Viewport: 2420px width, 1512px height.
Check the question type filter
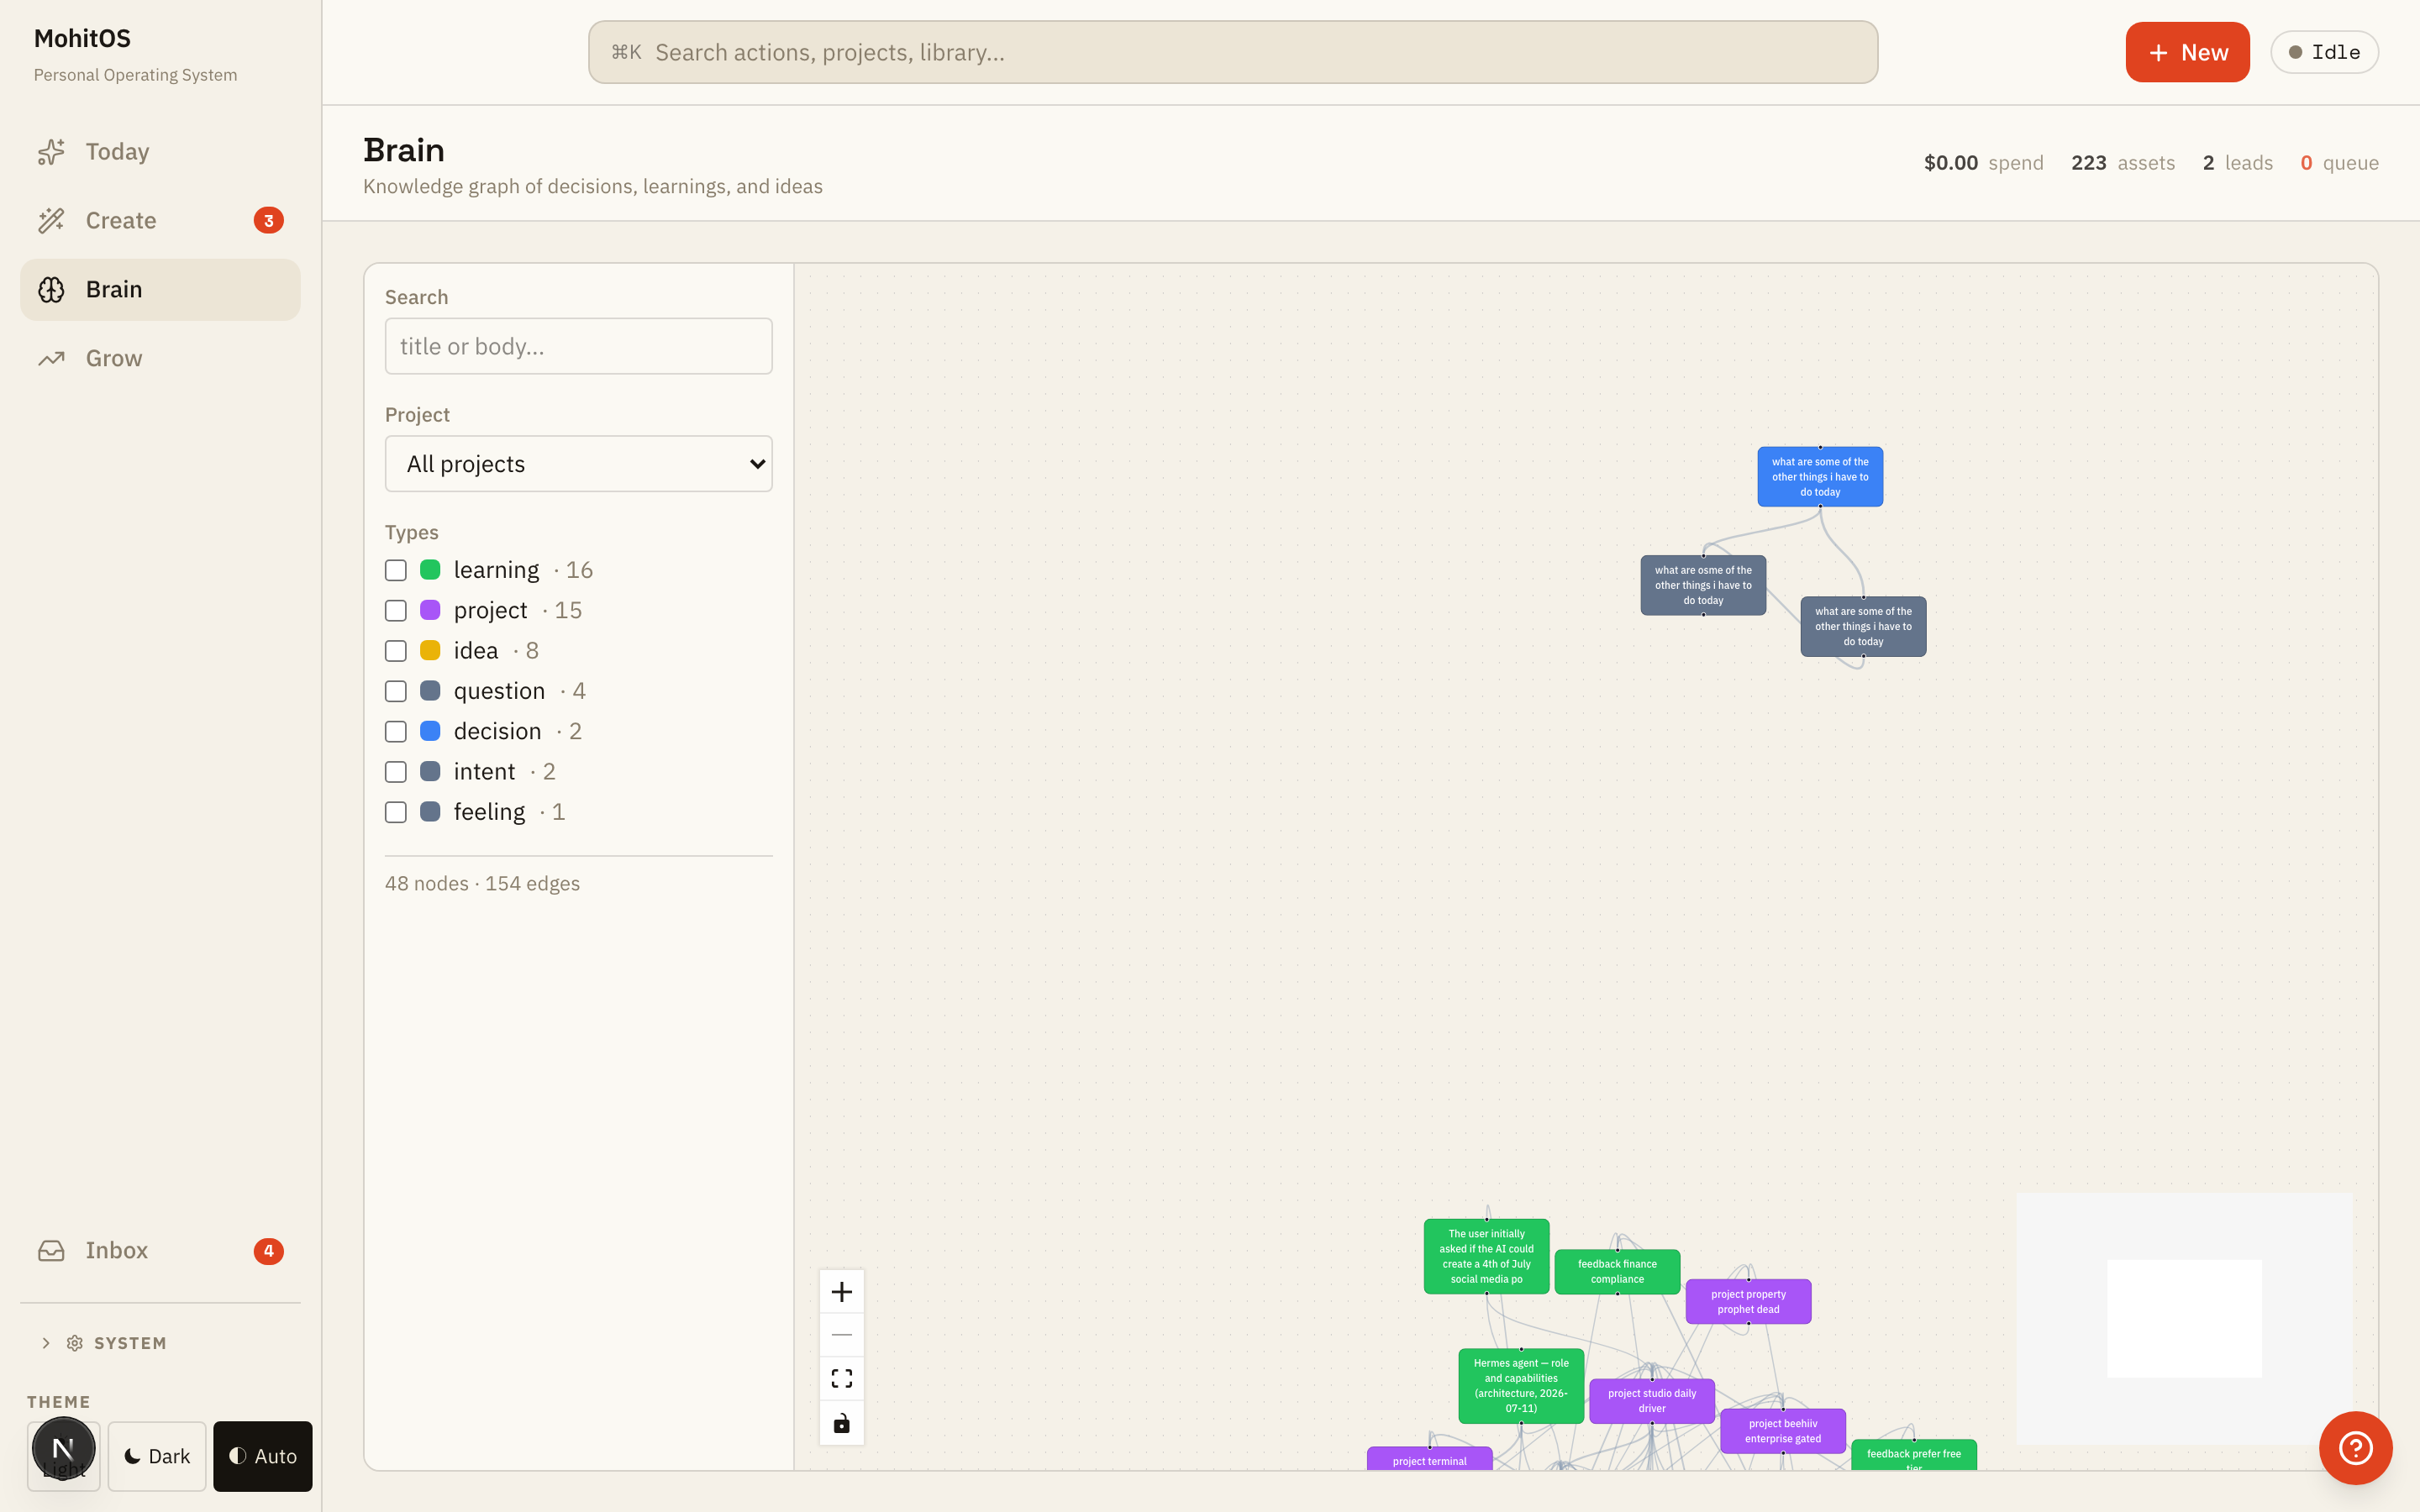[396, 691]
